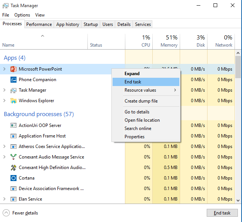Click the Name column sort arrow
The image size is (242, 222).
coord(43,36)
